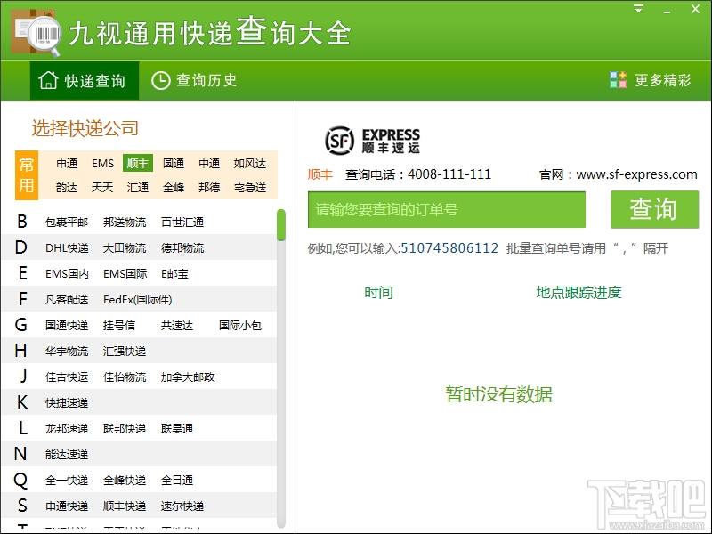Choose 联昊通 in row L

[x=177, y=429]
